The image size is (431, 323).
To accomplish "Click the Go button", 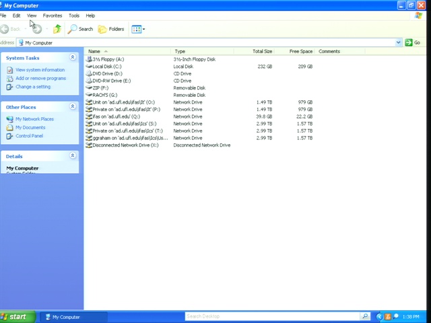I will (413, 42).
